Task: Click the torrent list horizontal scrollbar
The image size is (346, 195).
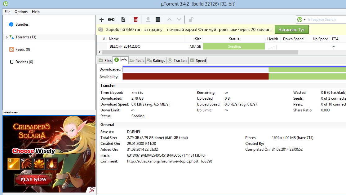Action: (198, 52)
